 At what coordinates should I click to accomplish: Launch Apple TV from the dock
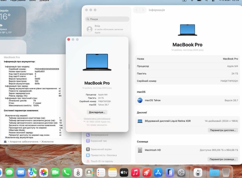click(x=124, y=172)
